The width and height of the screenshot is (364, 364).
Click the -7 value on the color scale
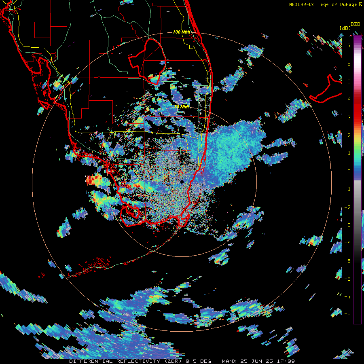click(347, 297)
